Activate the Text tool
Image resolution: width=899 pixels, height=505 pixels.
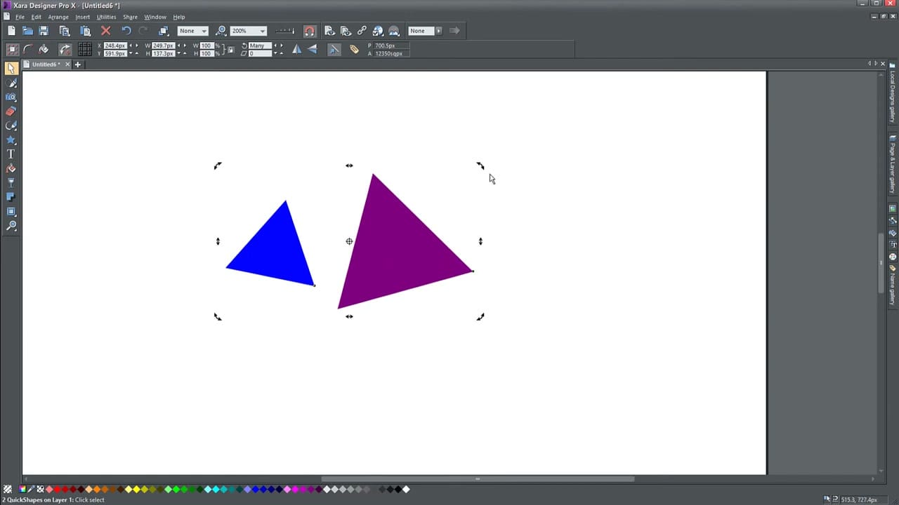point(11,154)
